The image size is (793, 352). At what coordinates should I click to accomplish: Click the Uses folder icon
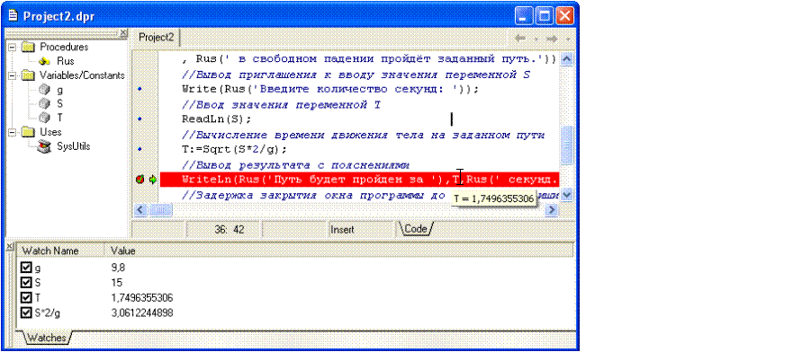28,132
